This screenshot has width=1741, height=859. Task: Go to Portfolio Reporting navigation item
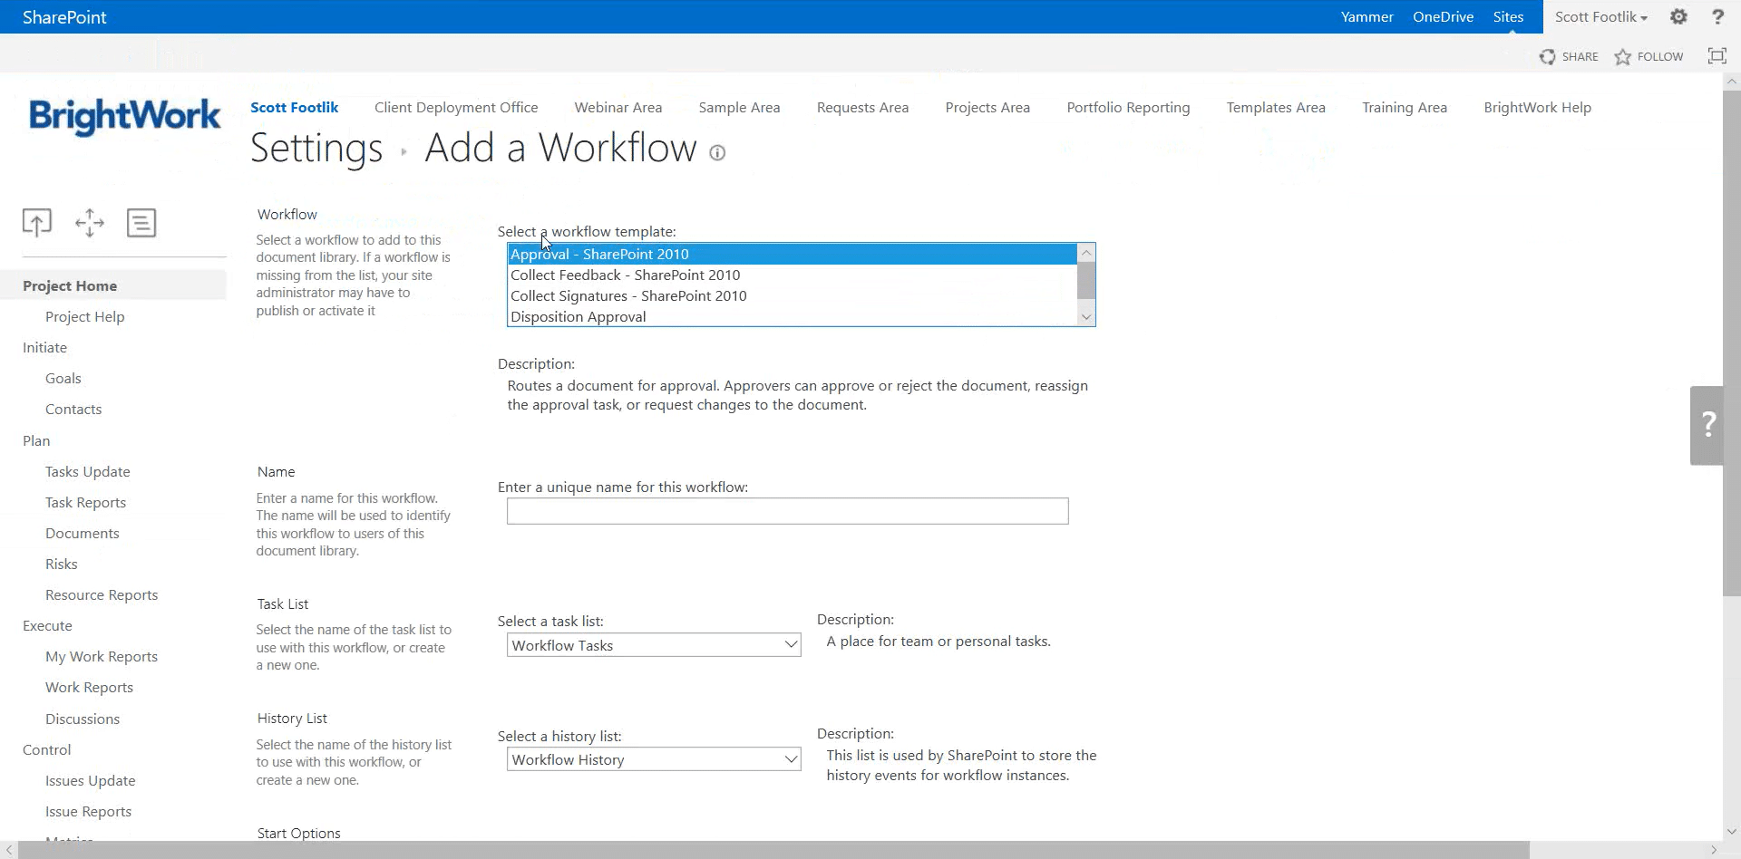[x=1128, y=108]
